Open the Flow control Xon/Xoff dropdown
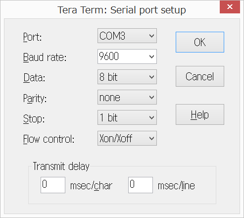Image resolution: width=244 pixels, height=218 pixels. coord(127,138)
